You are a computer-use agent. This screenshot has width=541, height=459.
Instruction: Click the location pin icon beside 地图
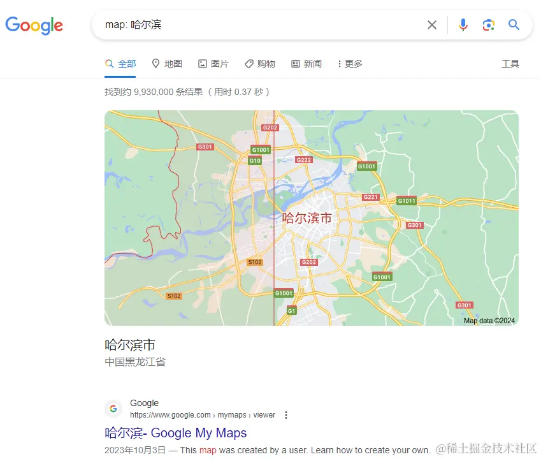155,63
